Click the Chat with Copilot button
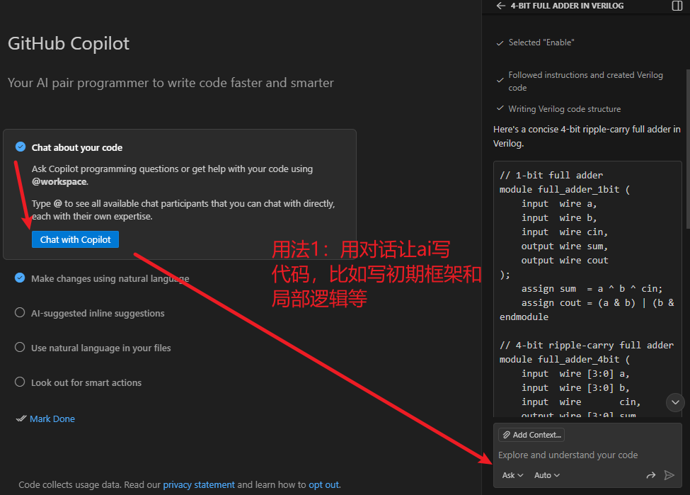 coord(75,239)
